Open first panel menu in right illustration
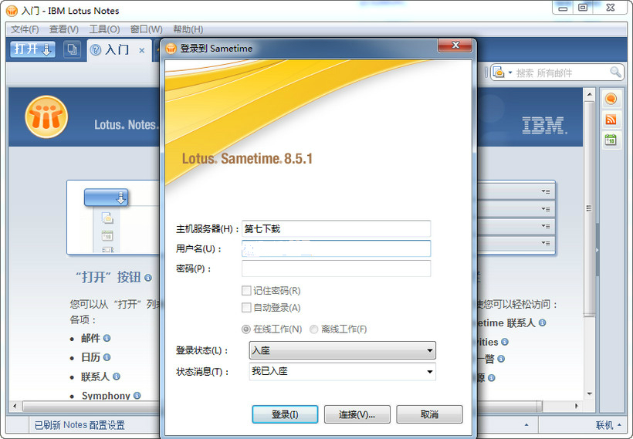This screenshot has height=439, width=633. [546, 191]
